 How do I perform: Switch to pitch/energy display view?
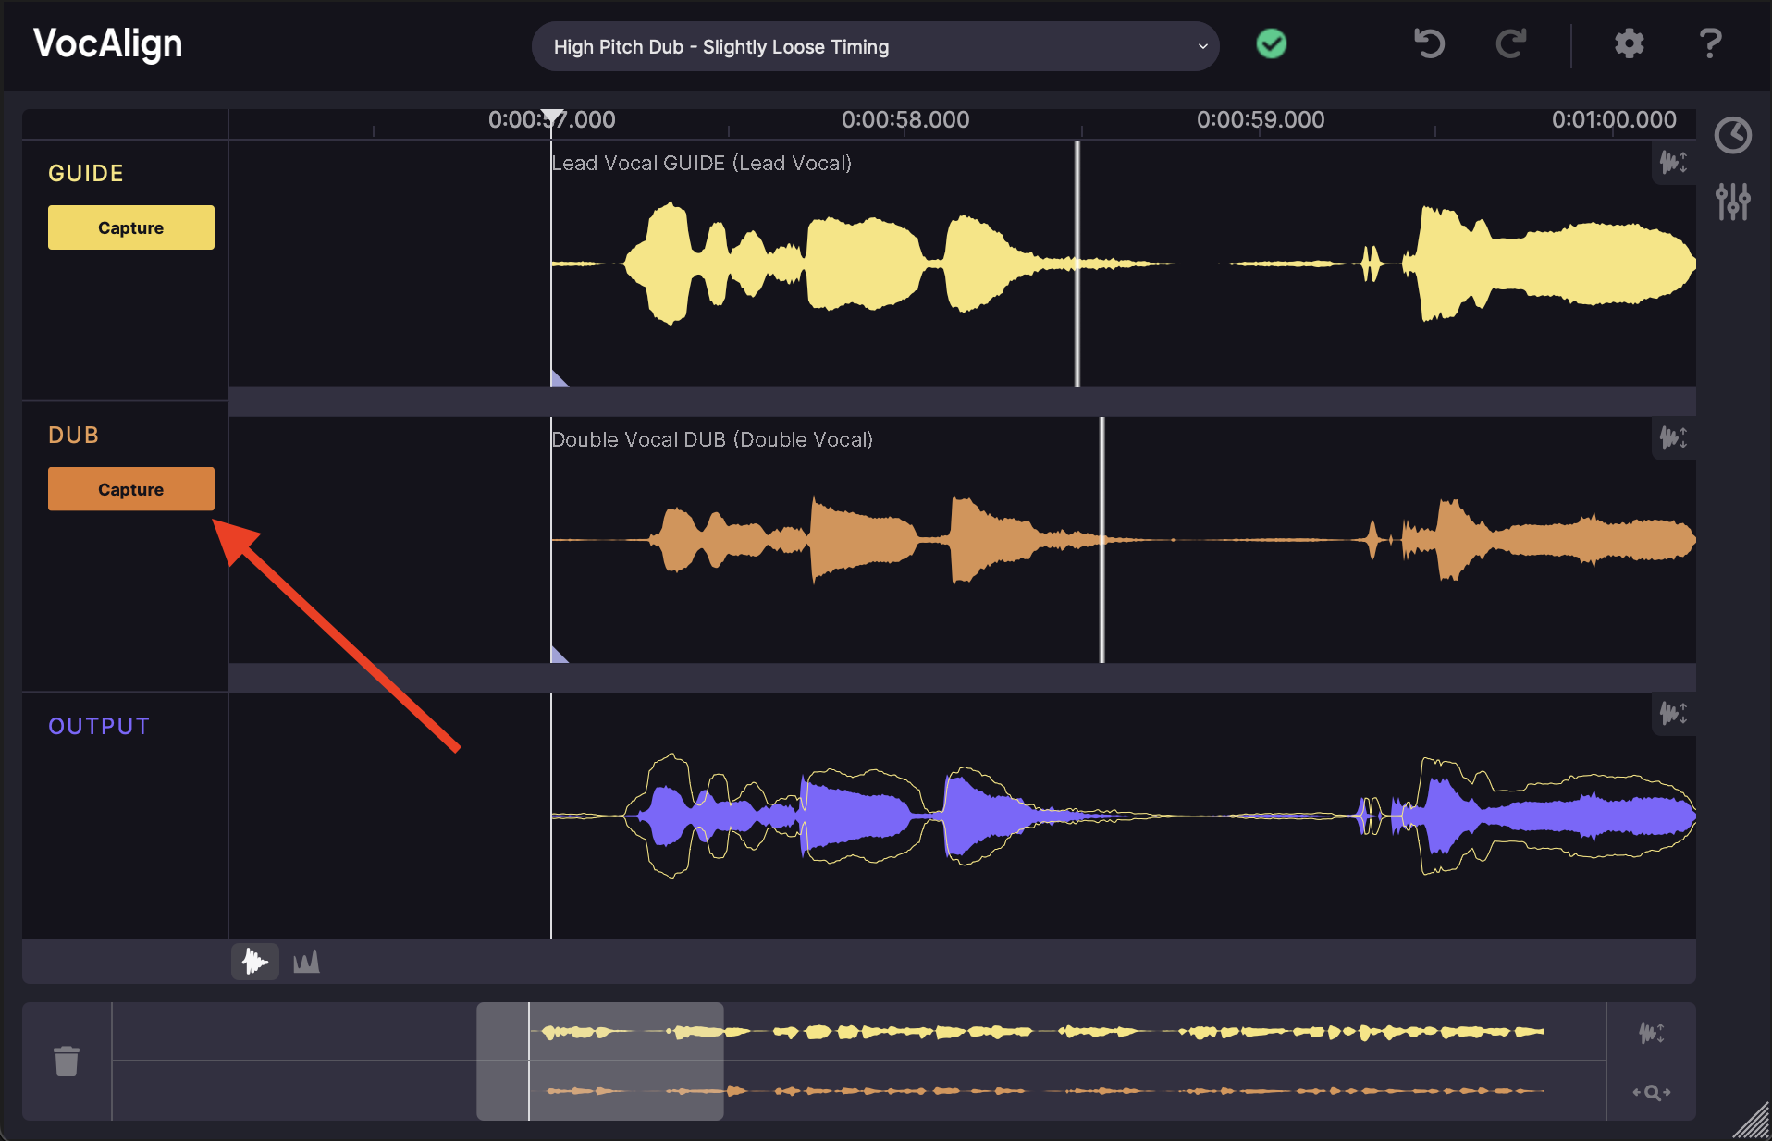[306, 963]
